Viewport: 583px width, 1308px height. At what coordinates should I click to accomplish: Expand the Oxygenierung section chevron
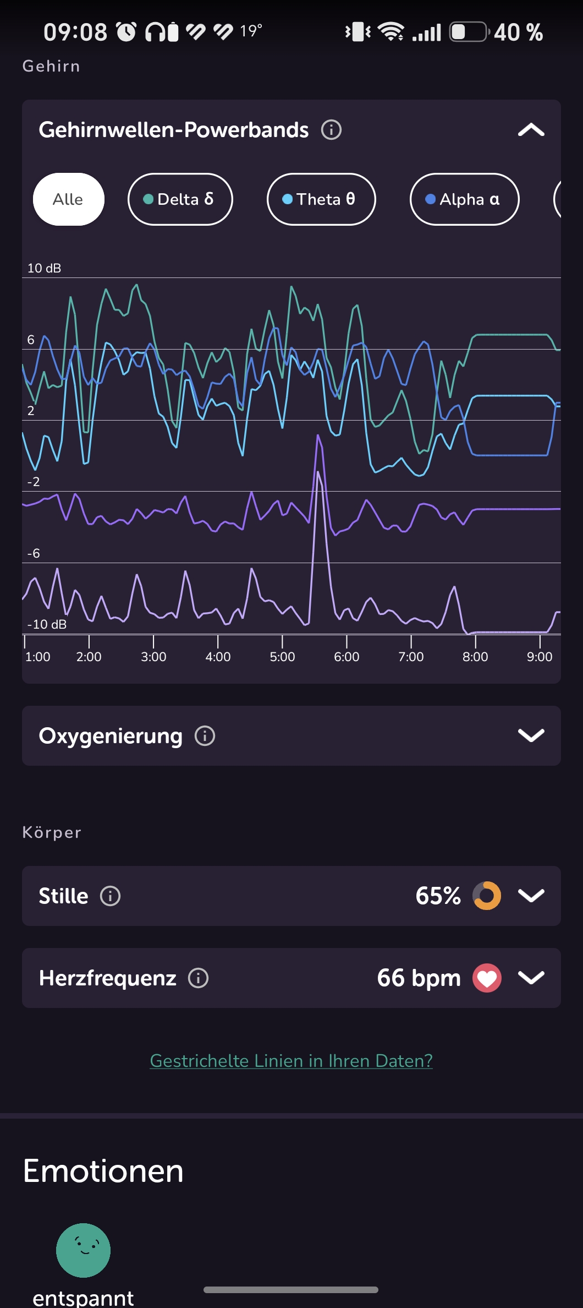[531, 736]
